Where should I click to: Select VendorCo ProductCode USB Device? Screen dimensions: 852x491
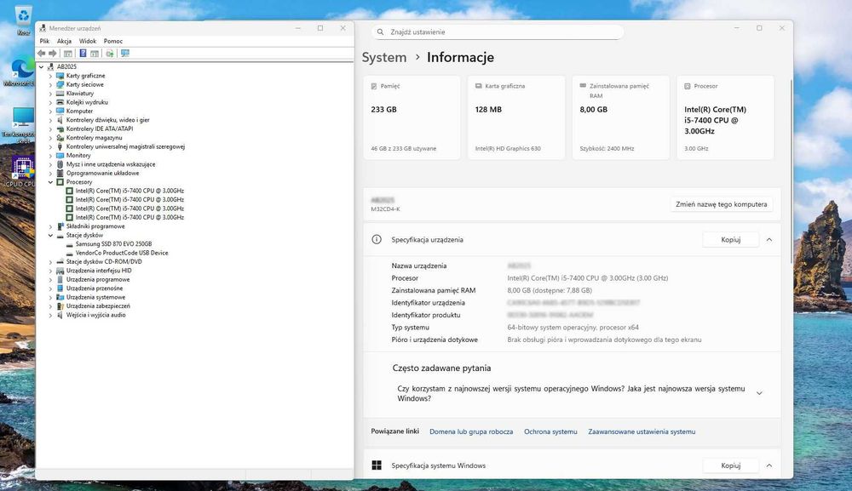click(122, 253)
